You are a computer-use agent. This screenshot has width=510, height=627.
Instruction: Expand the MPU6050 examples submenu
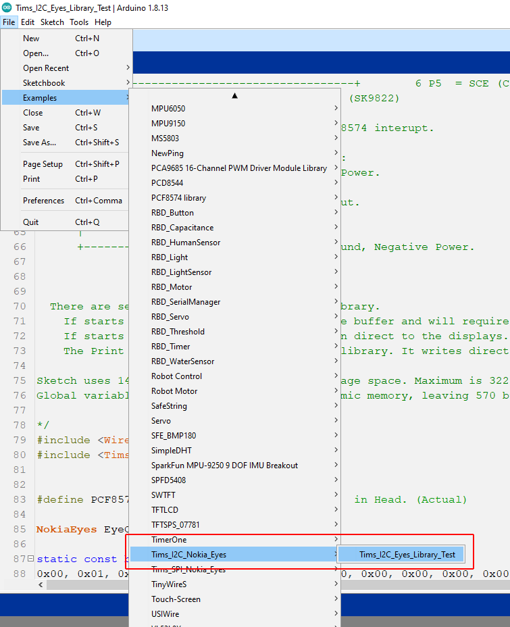click(234, 108)
